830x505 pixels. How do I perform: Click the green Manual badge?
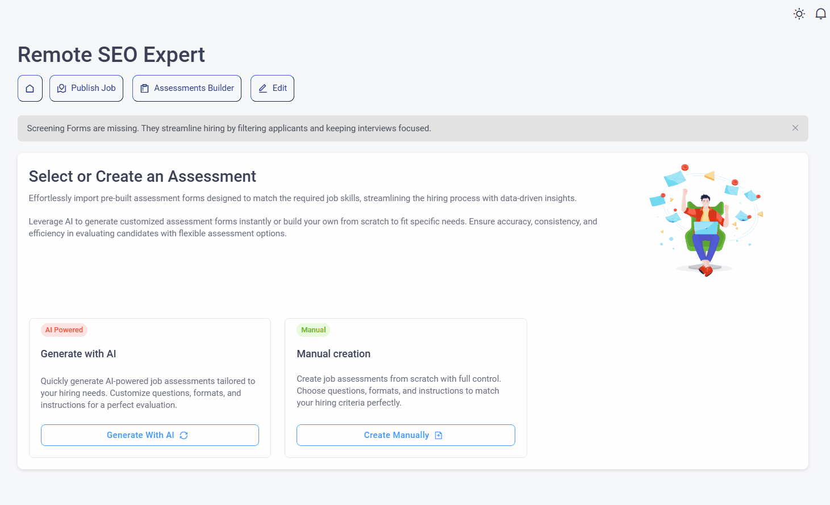[x=313, y=330]
